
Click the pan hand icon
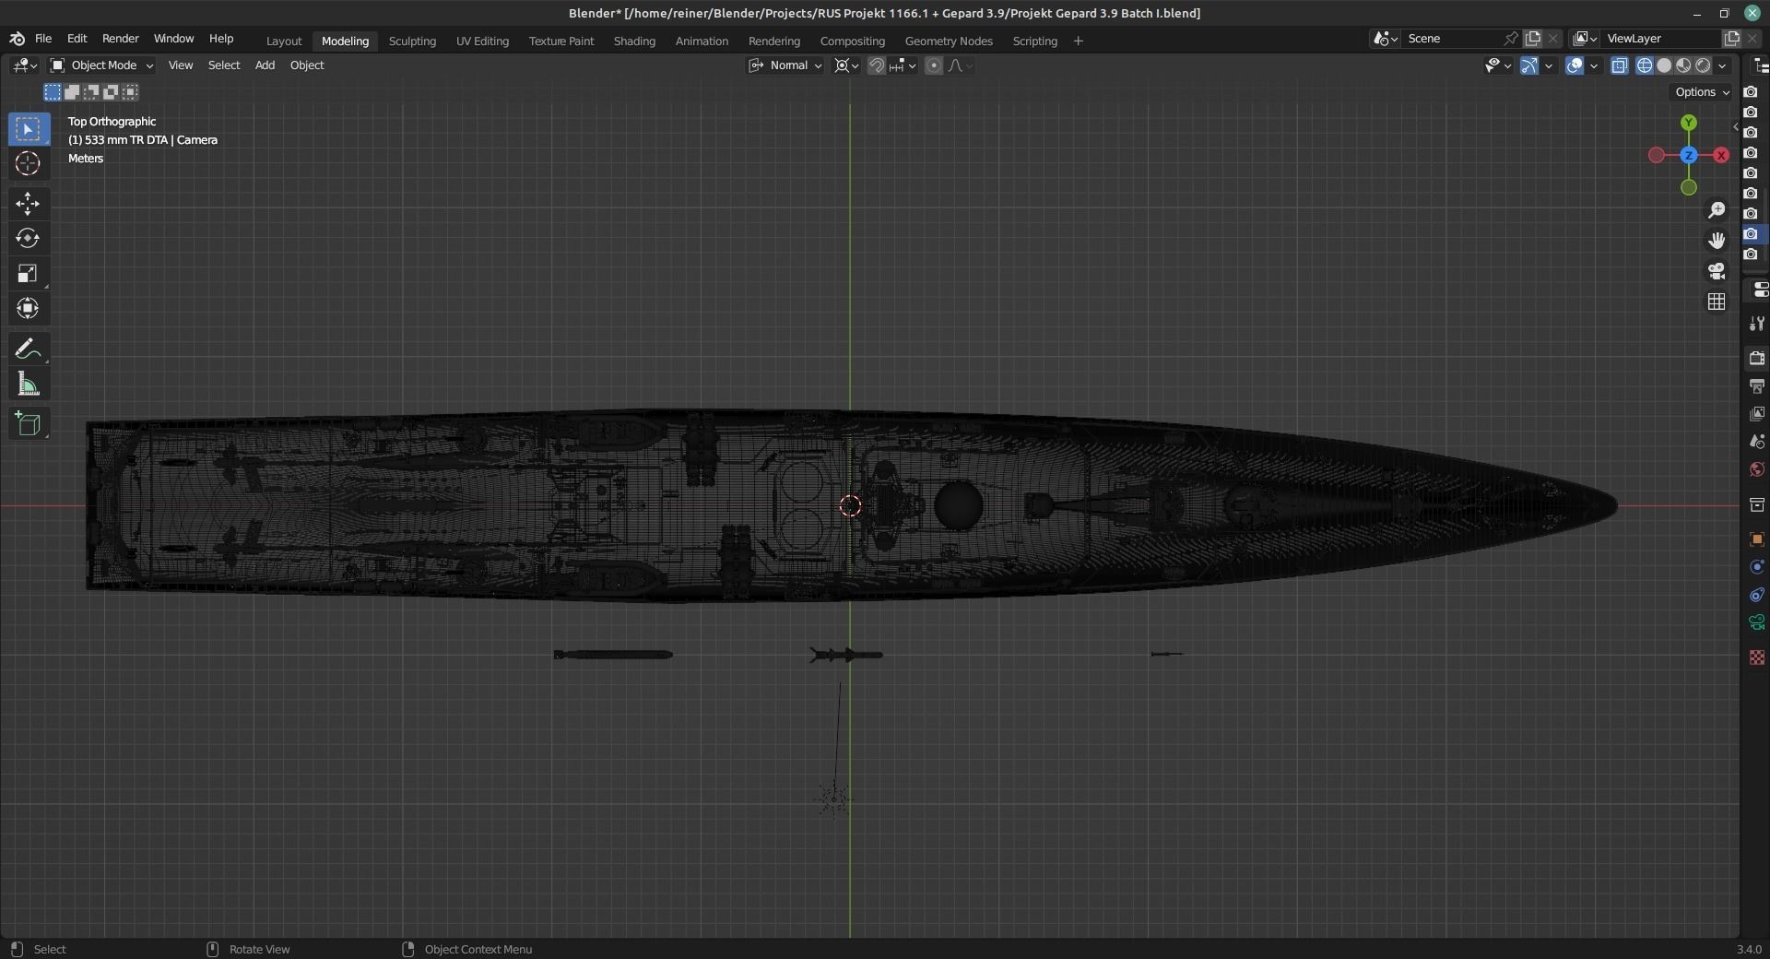[1717, 241]
